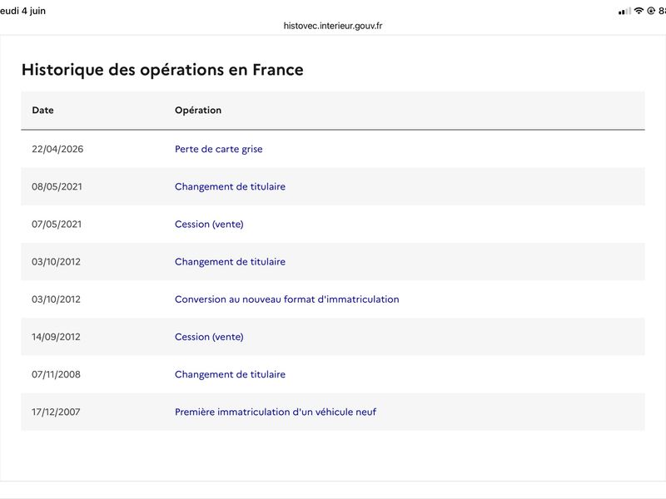The image size is (666, 499).
Task: Click the Historique des opérations en France heading
Action: tap(162, 70)
